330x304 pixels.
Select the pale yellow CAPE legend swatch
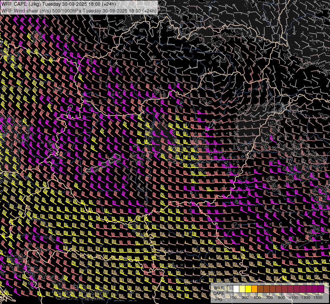point(242,289)
